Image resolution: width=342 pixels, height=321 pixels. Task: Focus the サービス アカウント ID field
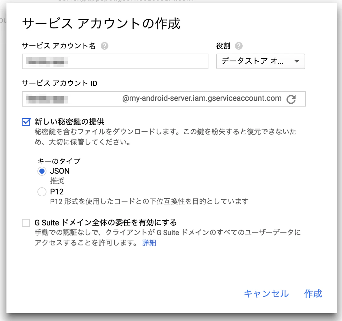[164, 99]
